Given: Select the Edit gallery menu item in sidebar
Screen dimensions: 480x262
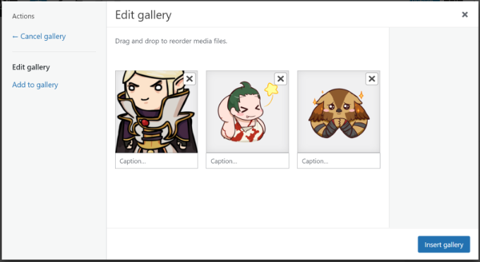Looking at the screenshot, I should coord(31,67).
